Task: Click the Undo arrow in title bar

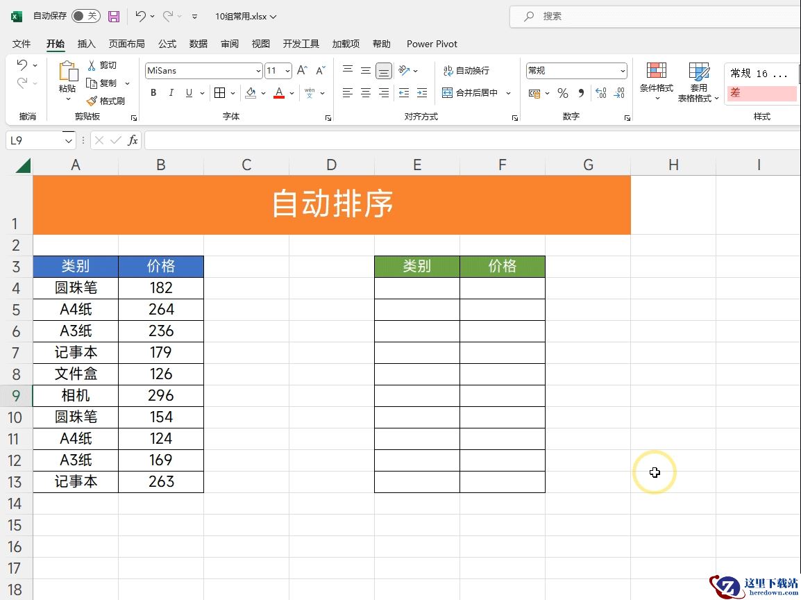Action: pyautogui.click(x=140, y=17)
